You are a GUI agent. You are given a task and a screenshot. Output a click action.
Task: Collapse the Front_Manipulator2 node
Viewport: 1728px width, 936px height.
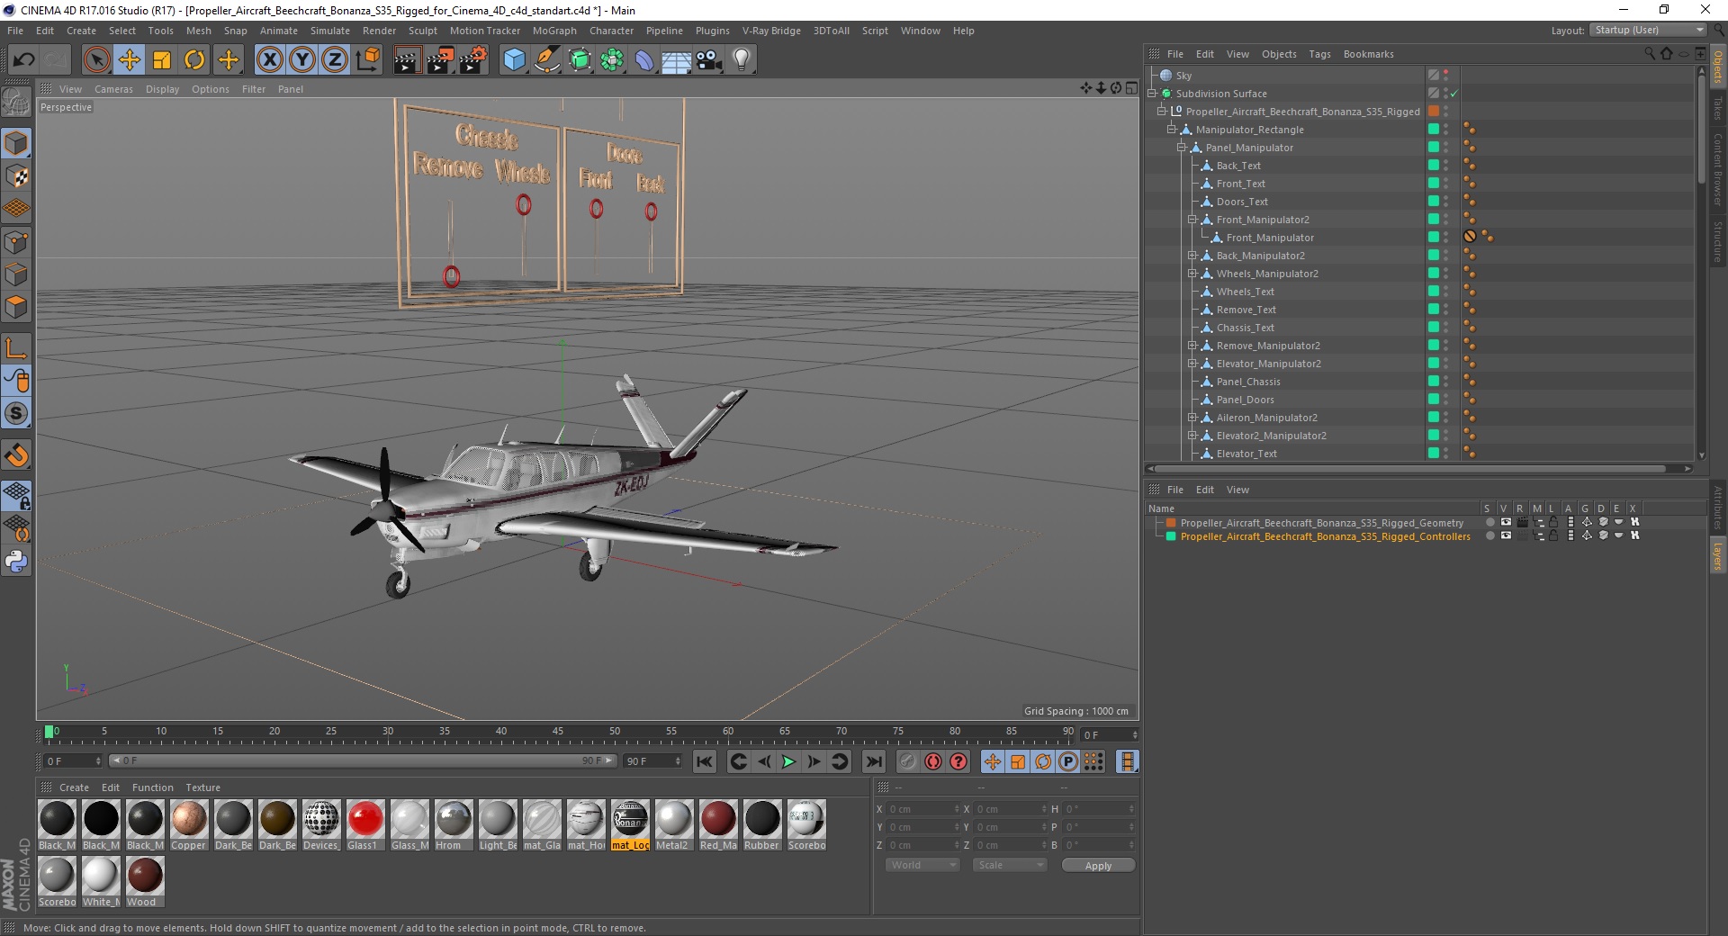coord(1192,220)
